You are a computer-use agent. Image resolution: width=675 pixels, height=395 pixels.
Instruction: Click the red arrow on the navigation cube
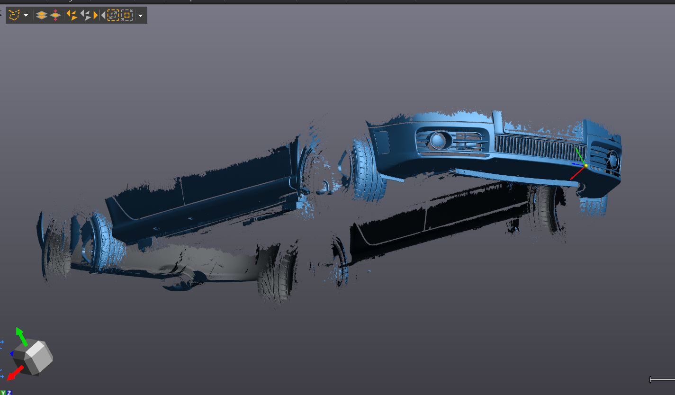click(13, 374)
